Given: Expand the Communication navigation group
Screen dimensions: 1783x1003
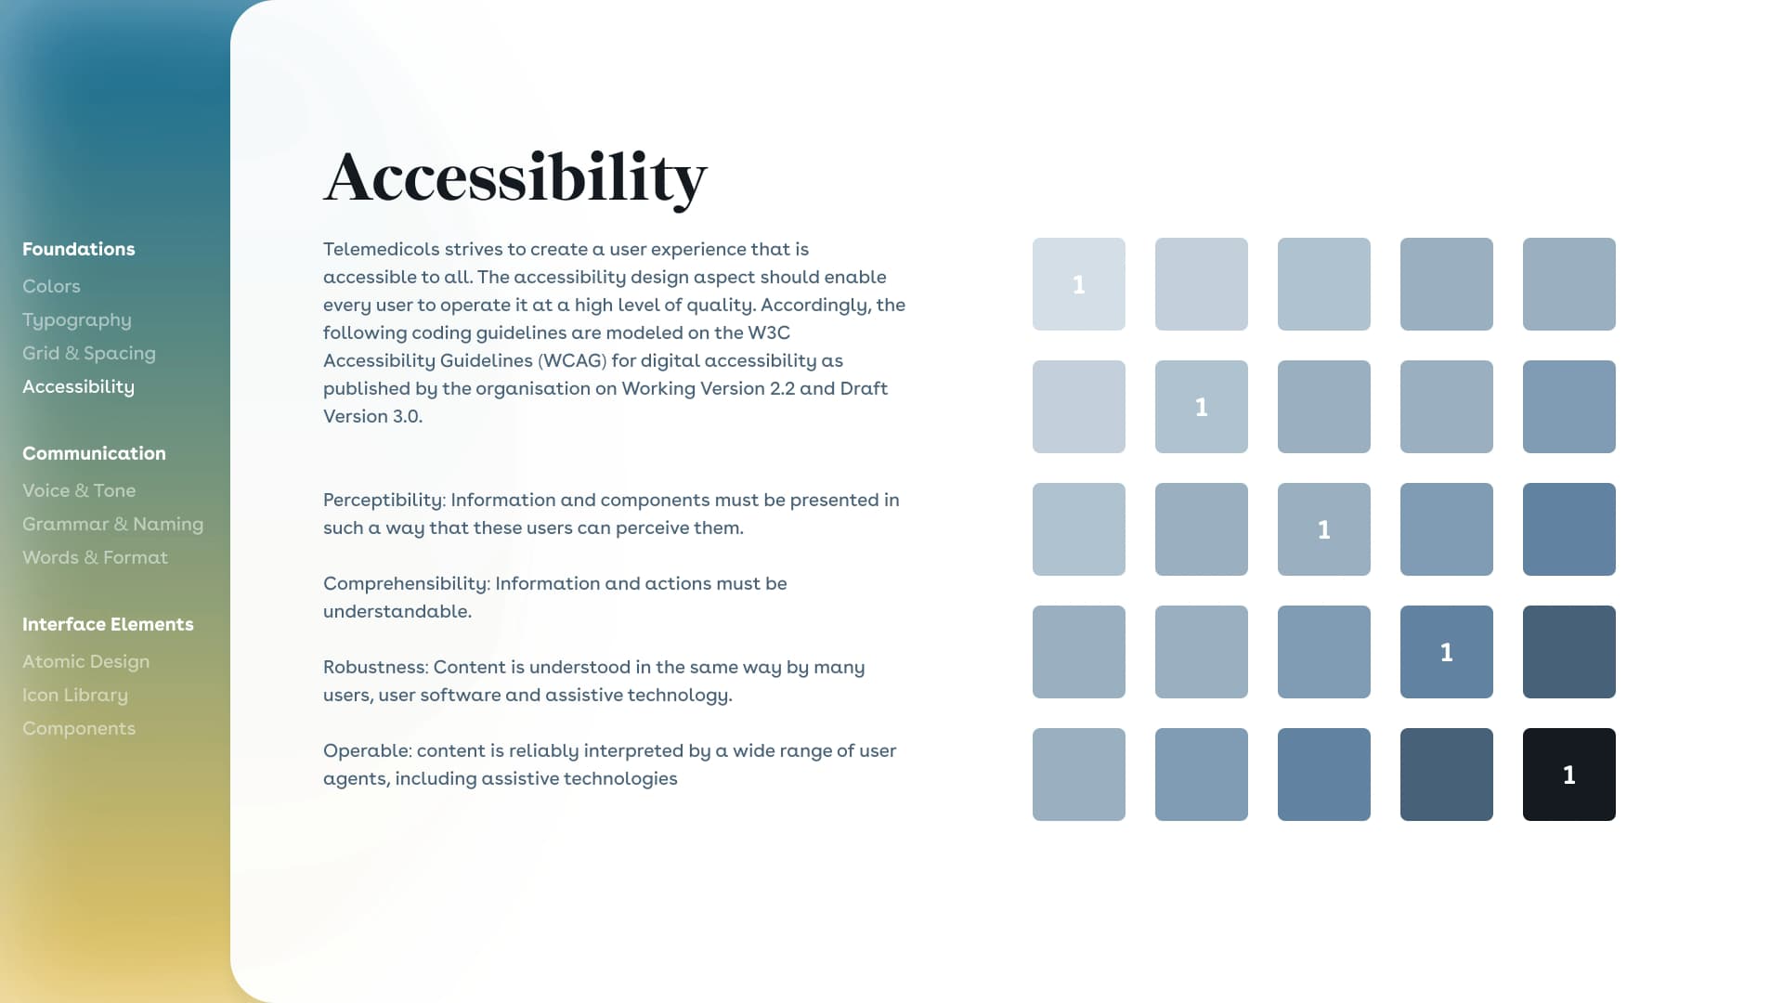Looking at the screenshot, I should (x=93, y=453).
